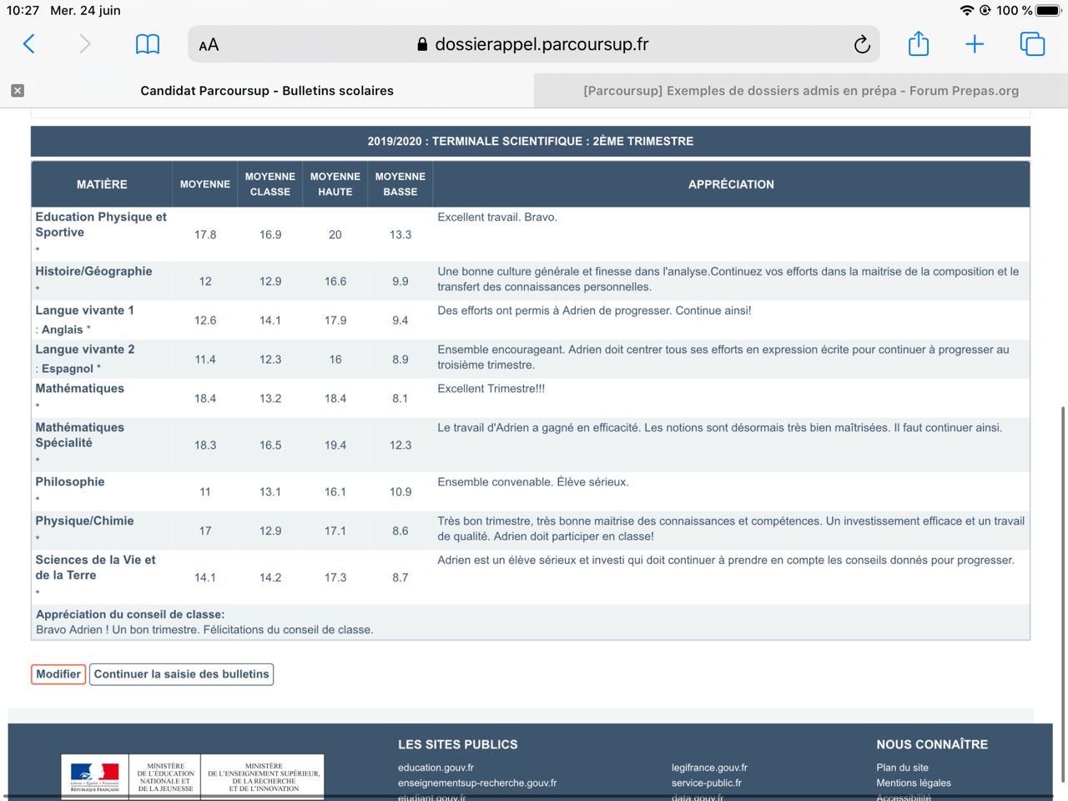Screen dimensions: 1068x801
Task: Click the Ministère de l'Enseignement Supérieur logo
Action: (x=263, y=777)
